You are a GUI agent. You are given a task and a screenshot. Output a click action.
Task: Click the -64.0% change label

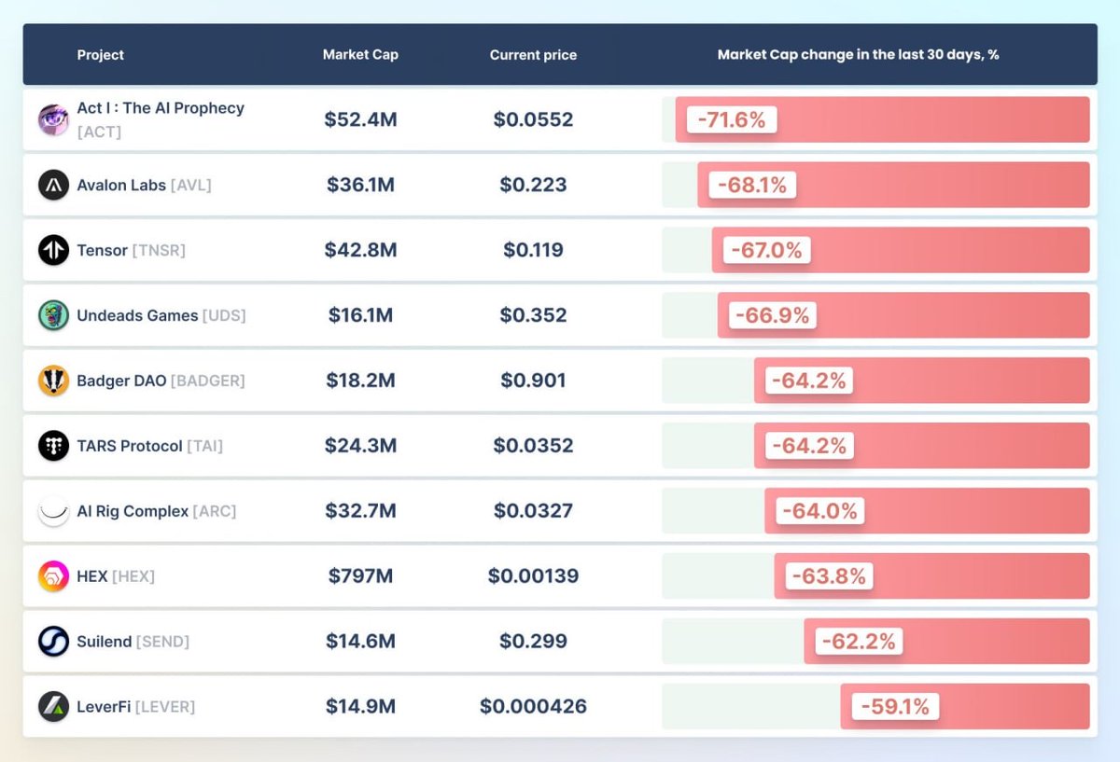819,511
